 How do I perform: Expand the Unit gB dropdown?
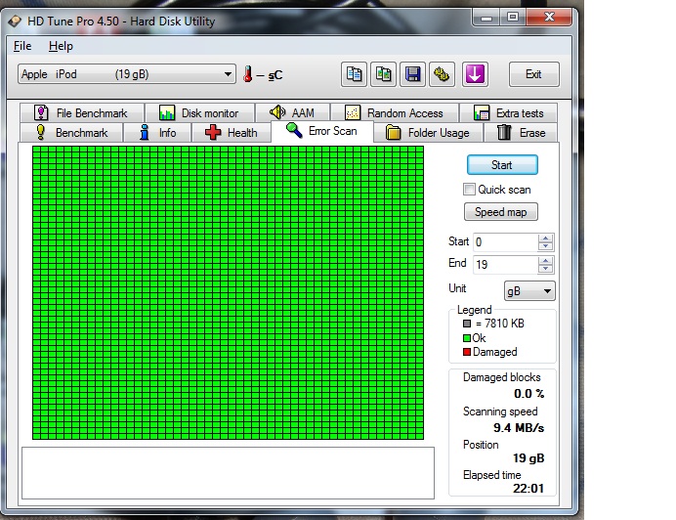(528, 291)
